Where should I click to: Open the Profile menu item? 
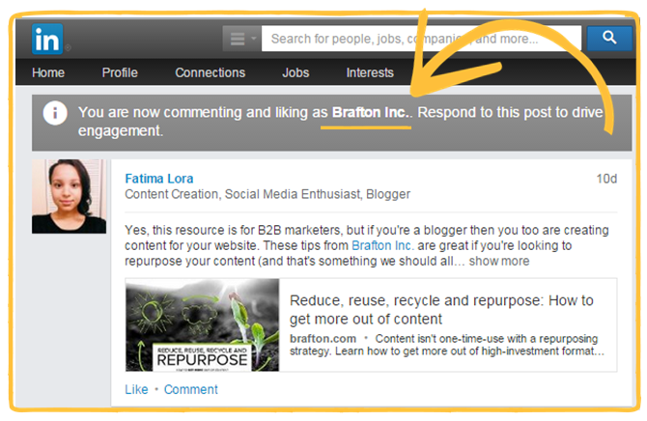[120, 72]
